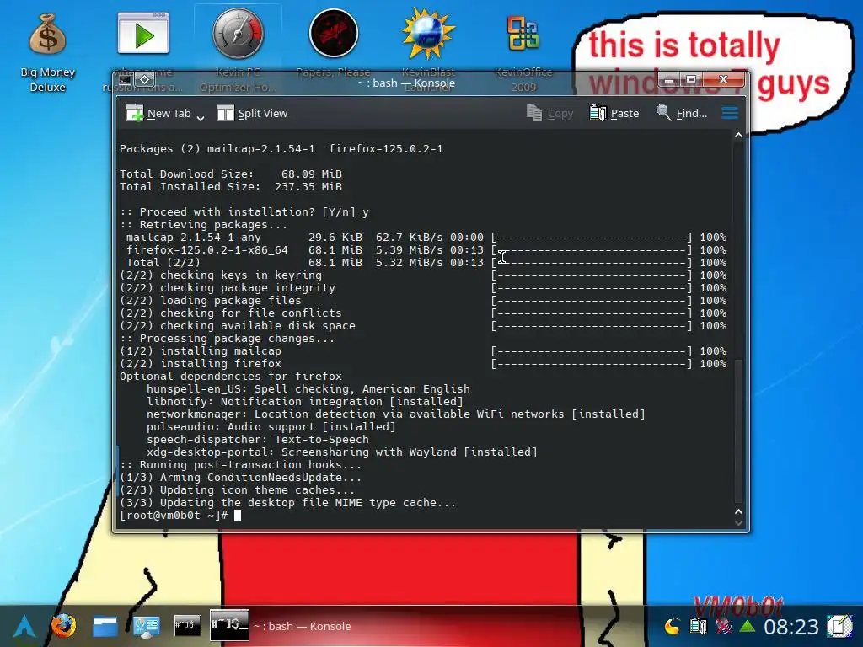
Task: Click Paste in the Konsole toolbar
Action: coord(614,114)
